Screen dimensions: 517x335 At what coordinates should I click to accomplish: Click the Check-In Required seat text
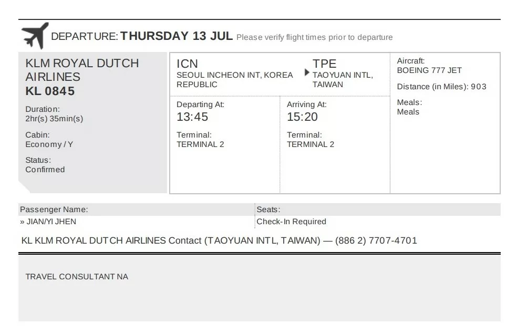[292, 222]
